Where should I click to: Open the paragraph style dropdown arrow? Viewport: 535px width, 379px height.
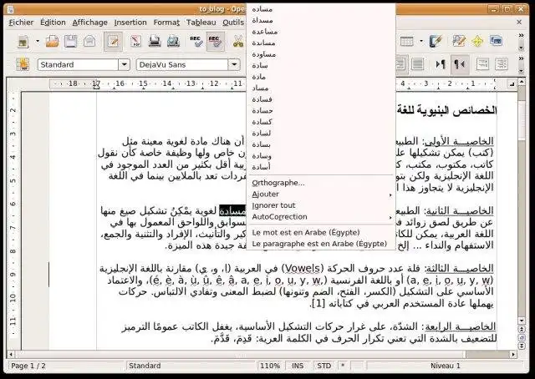(x=125, y=64)
